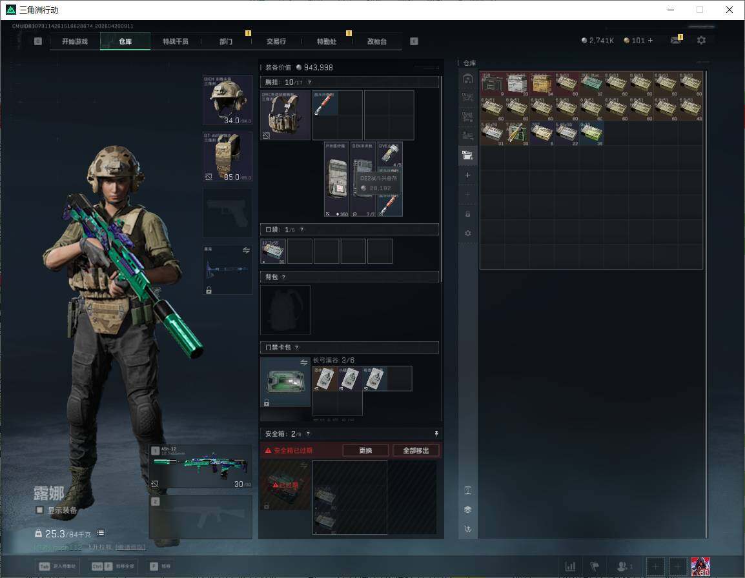745x578 pixels.
Task: Select the 特勤处 tab
Action: 327,41
